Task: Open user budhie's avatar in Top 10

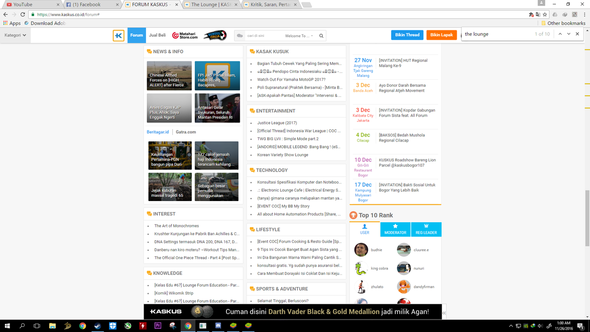Action: 361,250
